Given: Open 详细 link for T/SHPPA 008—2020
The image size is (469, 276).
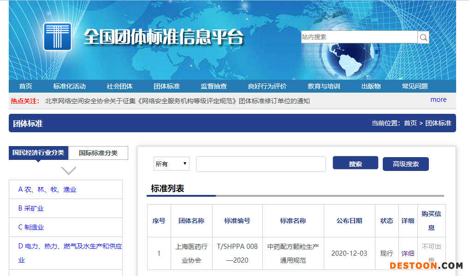Looking at the screenshot, I should (x=408, y=253).
